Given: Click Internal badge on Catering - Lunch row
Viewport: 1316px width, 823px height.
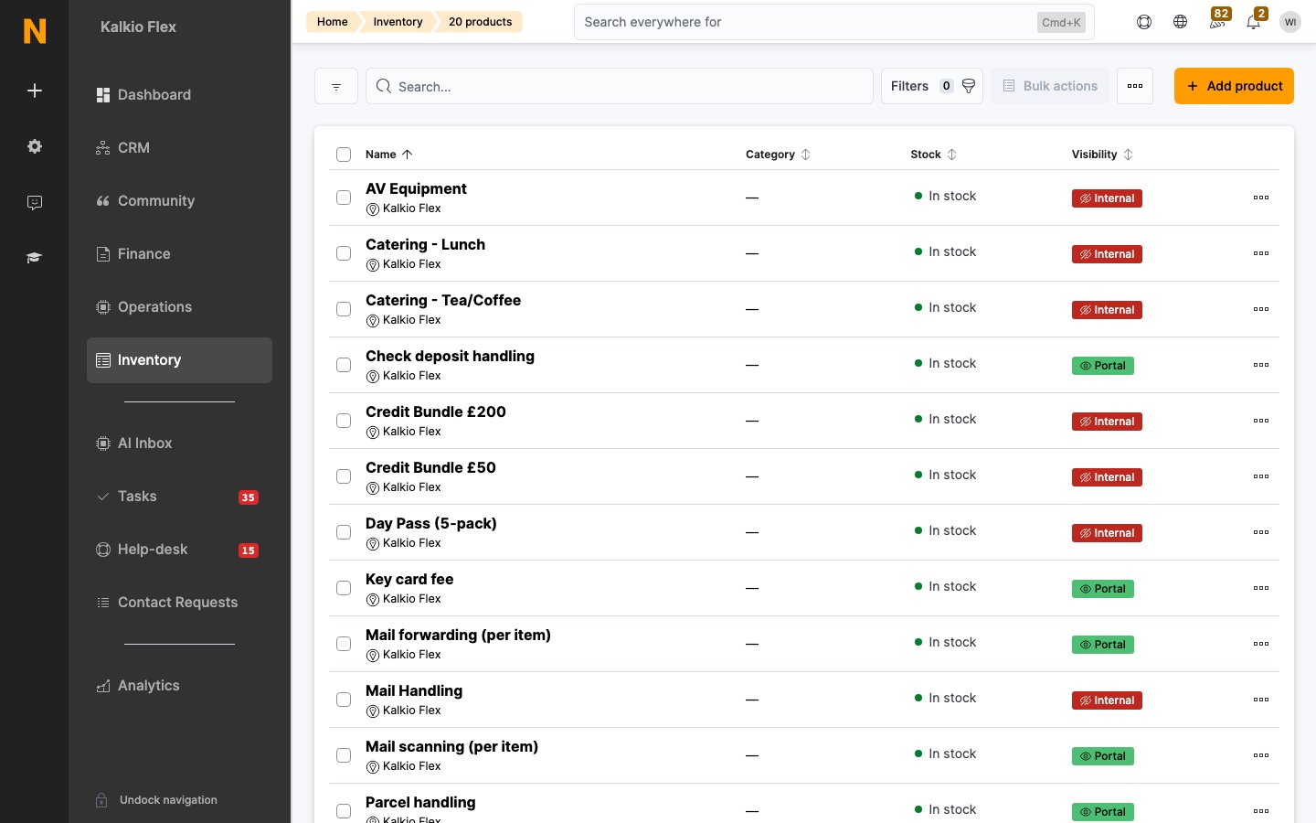Looking at the screenshot, I should pyautogui.click(x=1107, y=254).
